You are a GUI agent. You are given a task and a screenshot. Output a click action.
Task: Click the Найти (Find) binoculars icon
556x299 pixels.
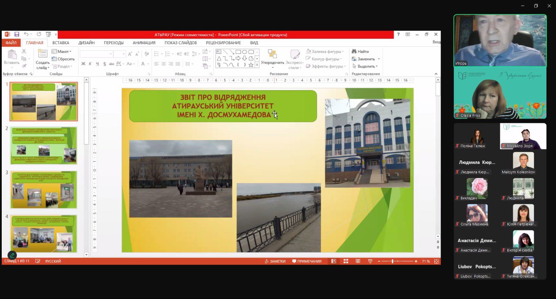coord(354,52)
